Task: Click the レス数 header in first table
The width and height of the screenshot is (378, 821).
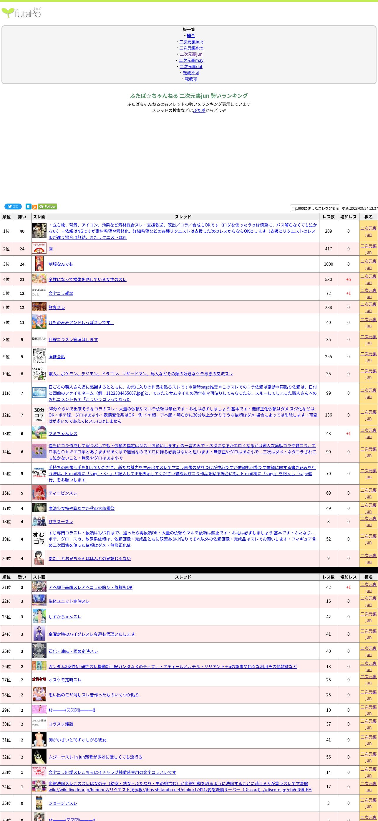Action: click(x=328, y=217)
